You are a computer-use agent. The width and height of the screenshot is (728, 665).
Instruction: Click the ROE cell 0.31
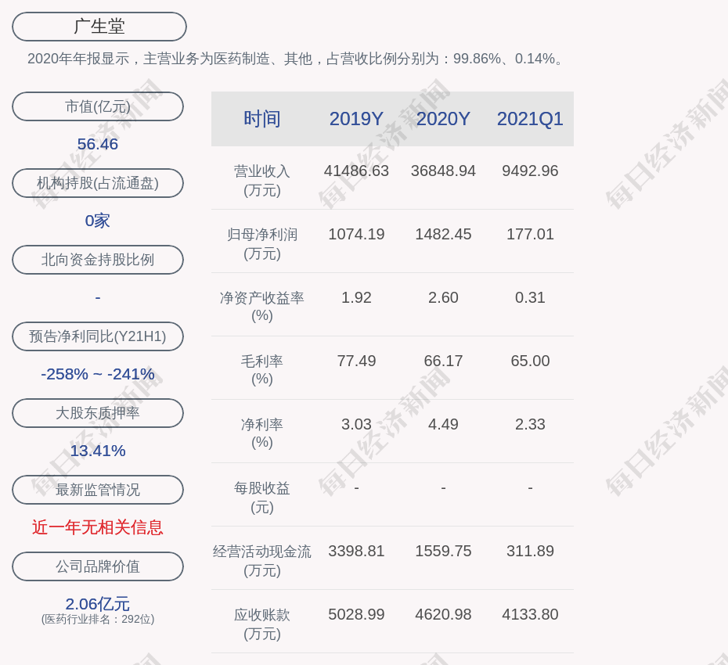[x=530, y=297]
